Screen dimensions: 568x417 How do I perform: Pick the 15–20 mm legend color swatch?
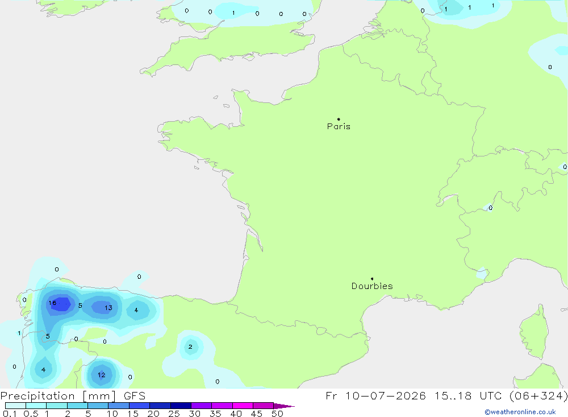139,406
